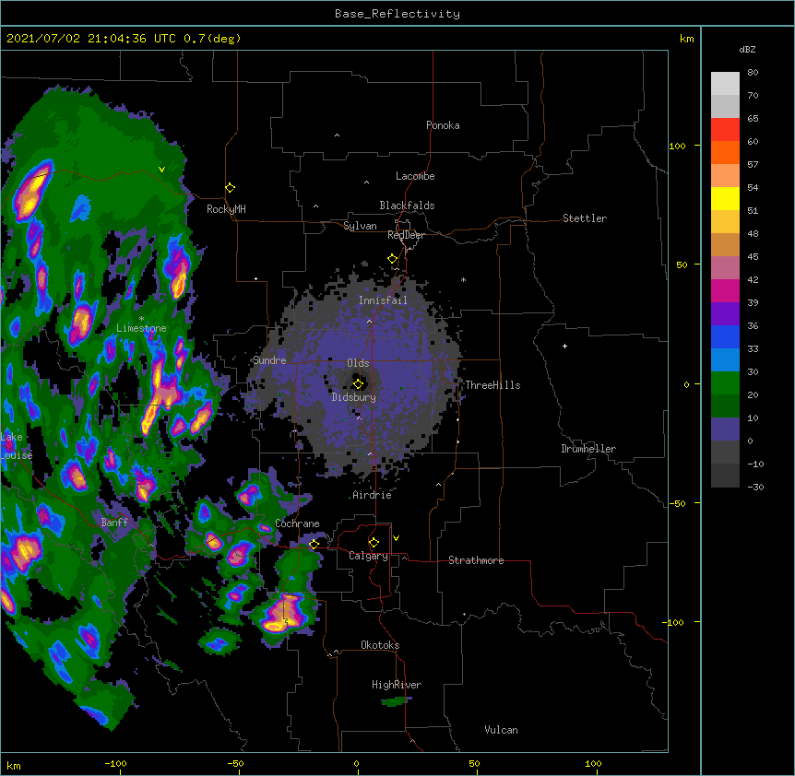Select the Sundre city label
The image size is (795, 776).
point(269,360)
